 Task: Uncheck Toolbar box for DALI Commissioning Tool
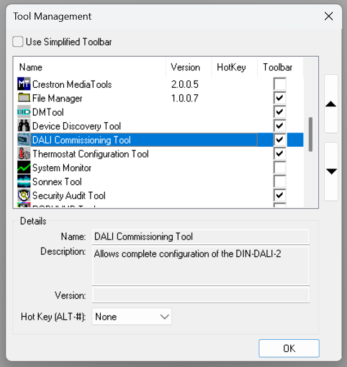279,140
